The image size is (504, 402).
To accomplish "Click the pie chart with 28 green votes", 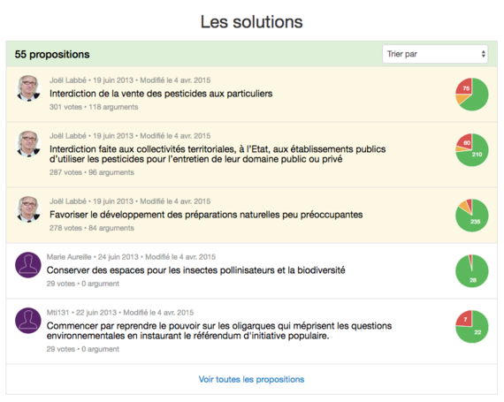I will pyautogui.click(x=472, y=271).
